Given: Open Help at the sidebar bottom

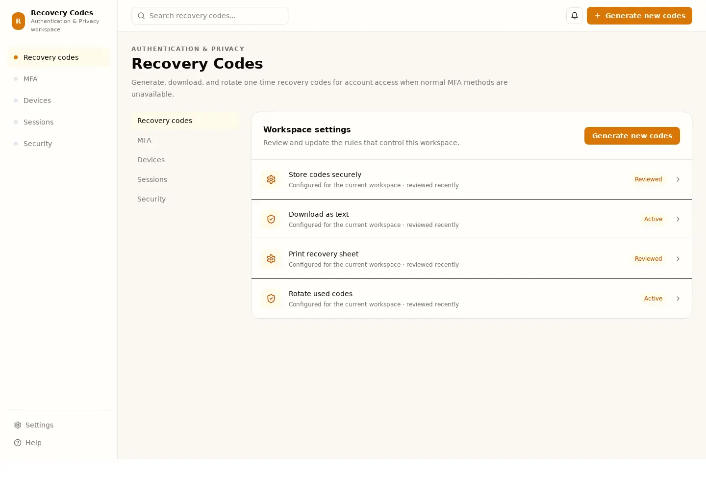Looking at the screenshot, I should pos(58,443).
